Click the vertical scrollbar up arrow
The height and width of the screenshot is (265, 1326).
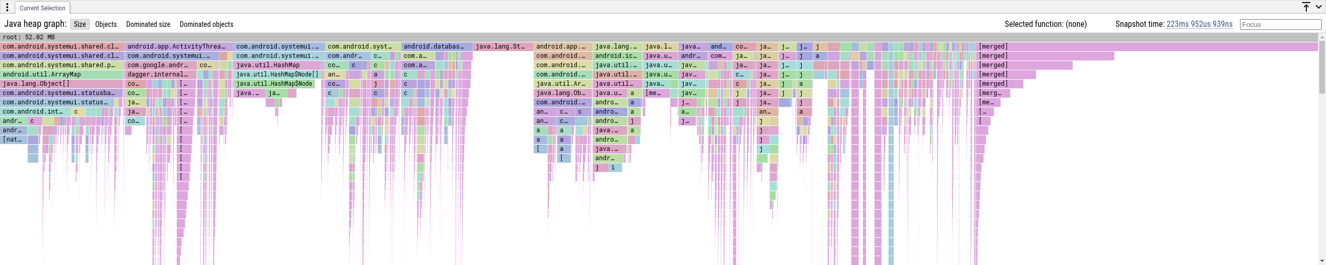[1322, 37]
